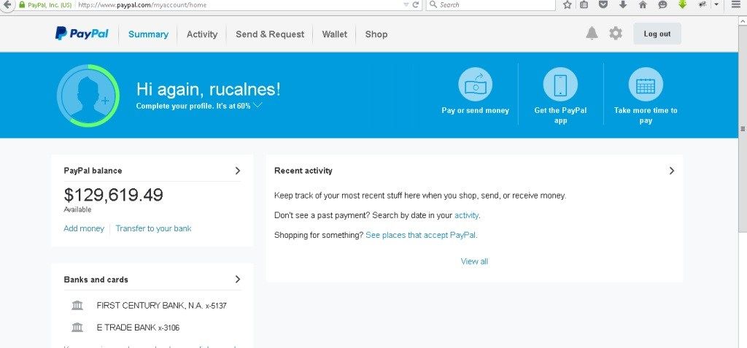Image resolution: width=747 pixels, height=348 pixels.
Task: Open the browser hamburger menu
Action: [736, 5]
